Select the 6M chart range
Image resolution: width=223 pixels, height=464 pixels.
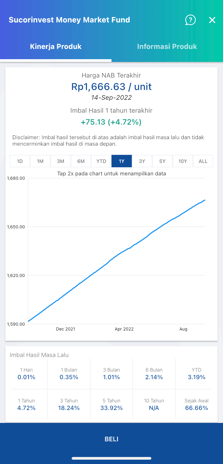click(x=81, y=161)
